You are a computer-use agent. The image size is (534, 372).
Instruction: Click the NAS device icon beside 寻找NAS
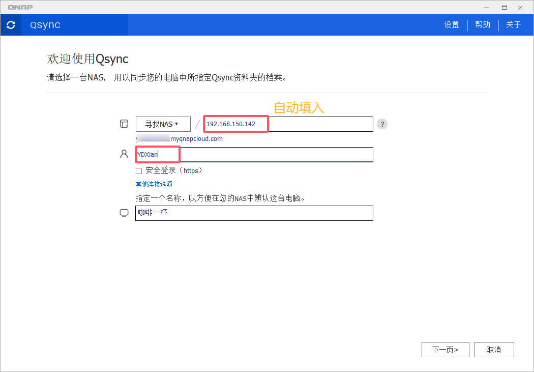(124, 124)
